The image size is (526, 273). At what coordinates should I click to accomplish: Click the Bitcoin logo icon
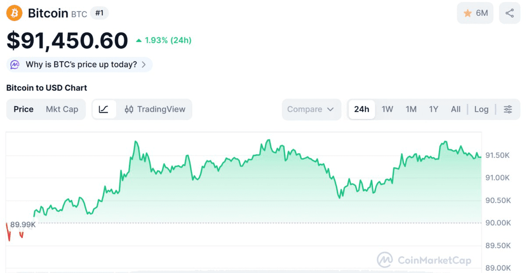point(14,13)
